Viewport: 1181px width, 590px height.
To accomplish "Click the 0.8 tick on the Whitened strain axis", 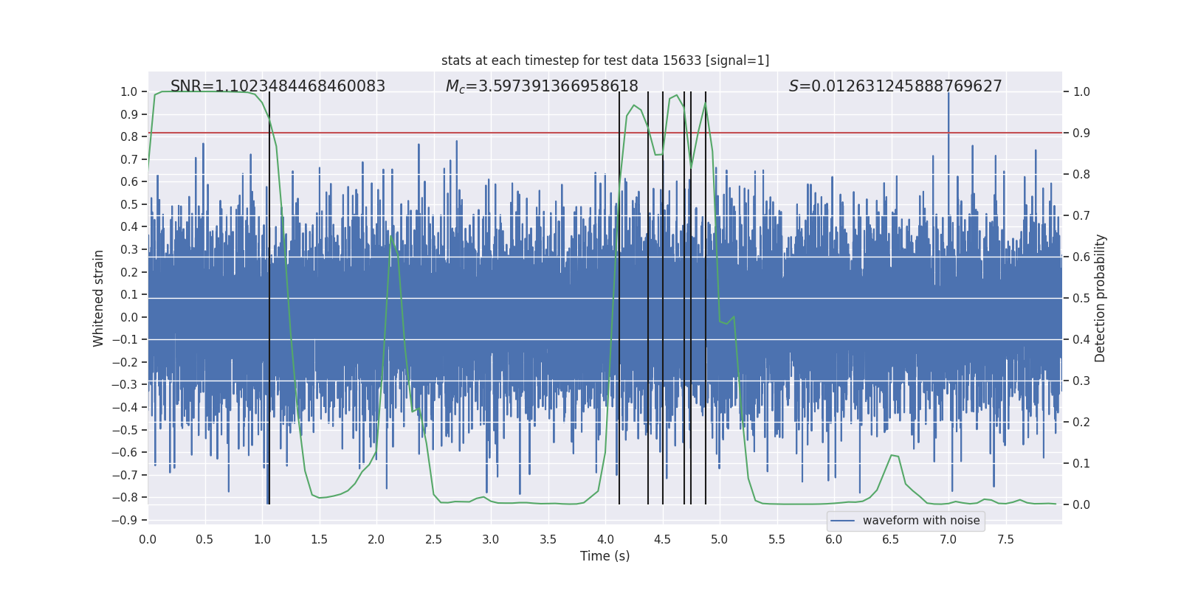I will point(129,136).
